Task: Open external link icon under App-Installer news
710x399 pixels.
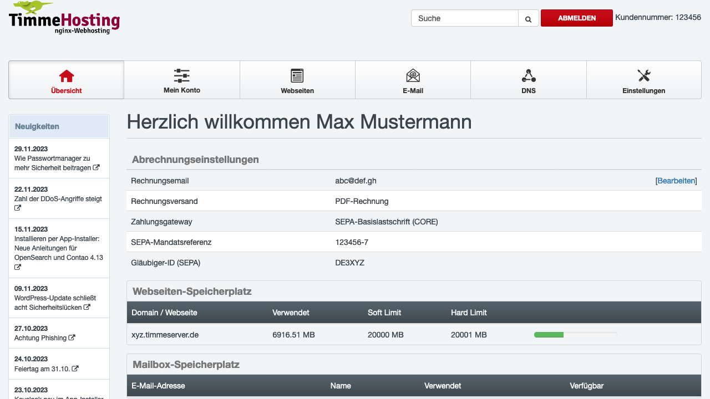Action: click(18, 267)
